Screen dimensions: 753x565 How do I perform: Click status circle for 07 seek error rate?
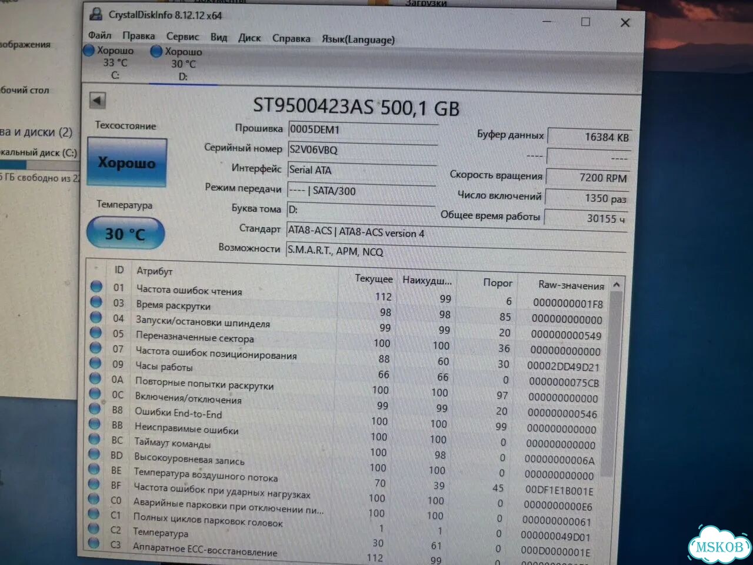(x=96, y=348)
